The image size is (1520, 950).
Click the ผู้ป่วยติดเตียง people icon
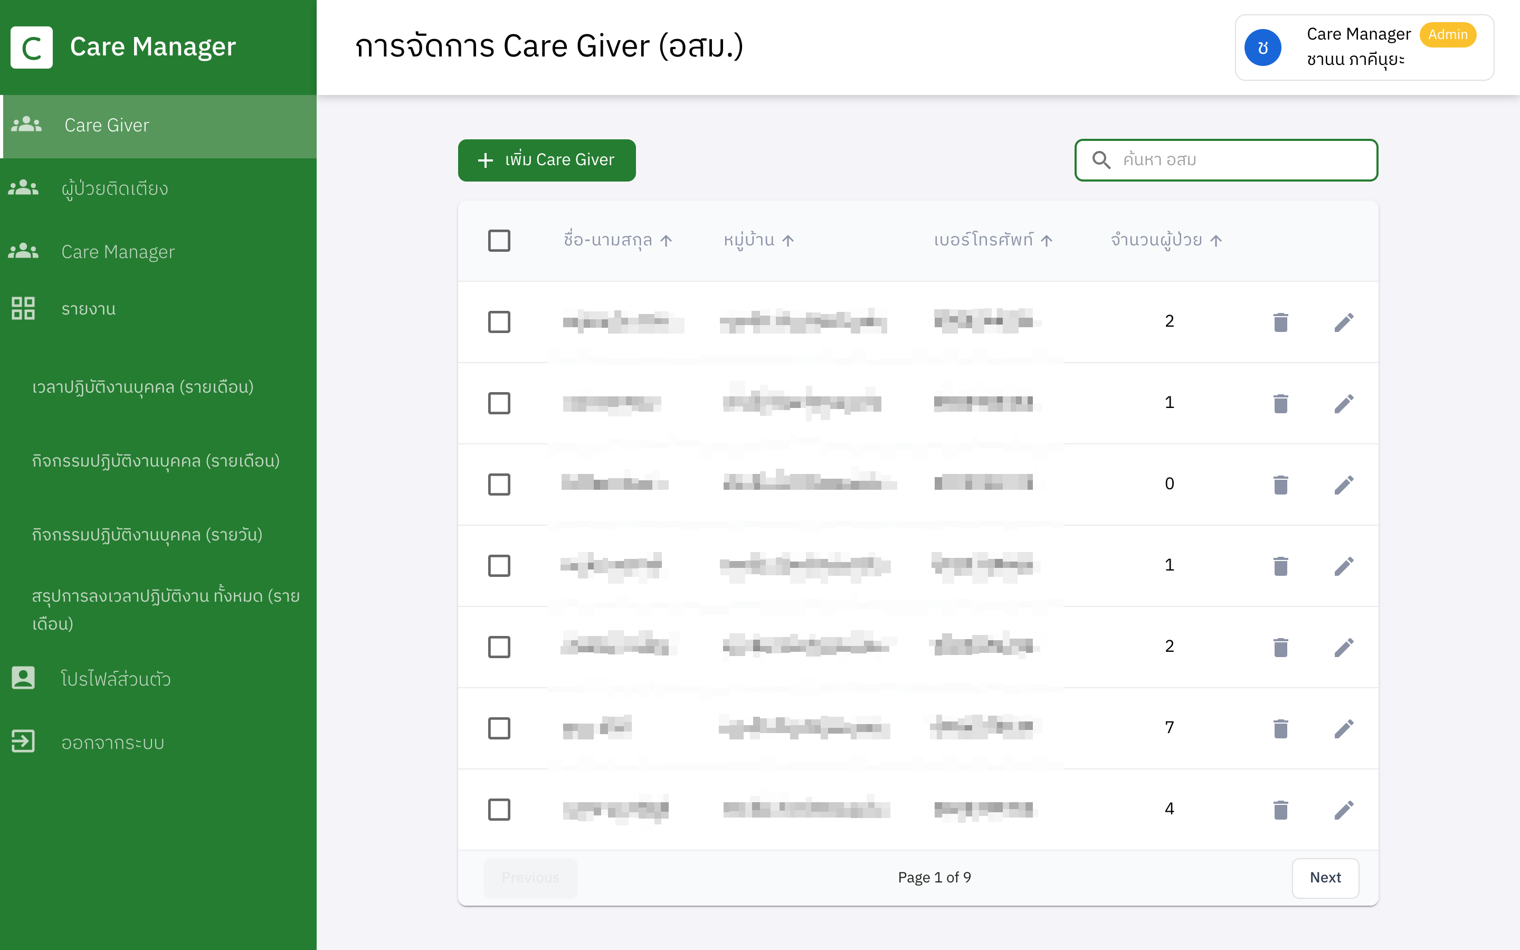(x=23, y=188)
